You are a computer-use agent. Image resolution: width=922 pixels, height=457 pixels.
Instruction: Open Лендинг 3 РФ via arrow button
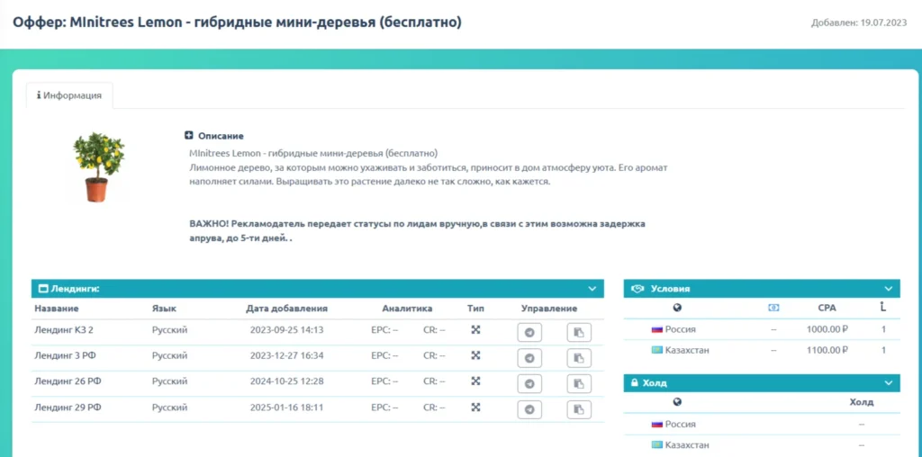tap(529, 358)
